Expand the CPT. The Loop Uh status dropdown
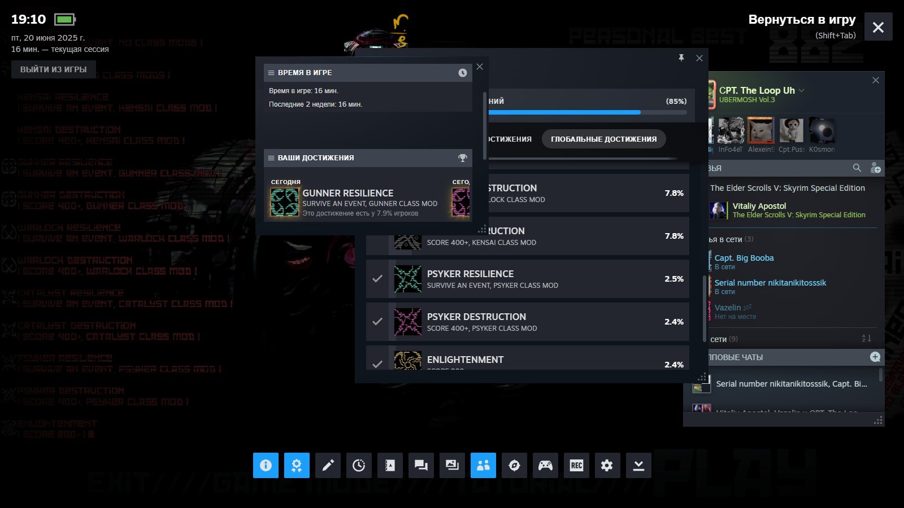The height and width of the screenshot is (508, 904). tap(801, 90)
